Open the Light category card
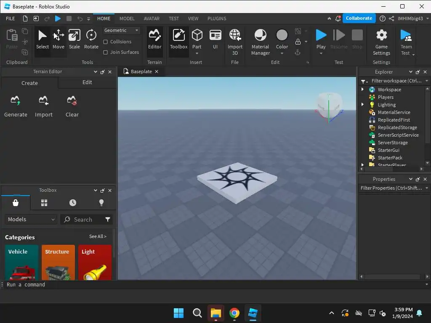This screenshot has height=323, width=431. click(95, 262)
